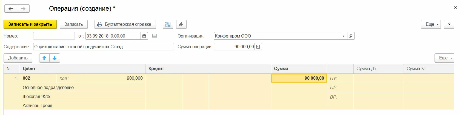Print Бухгалтерская справка
This screenshot has height=115, width=460.
coord(125,24)
